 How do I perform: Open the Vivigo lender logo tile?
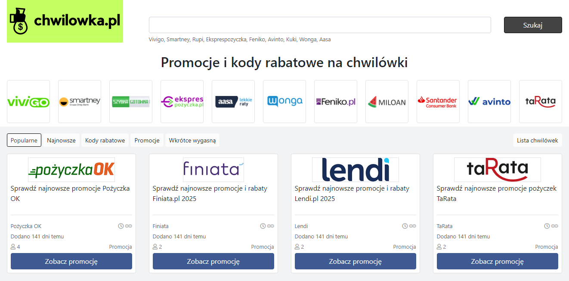28,102
